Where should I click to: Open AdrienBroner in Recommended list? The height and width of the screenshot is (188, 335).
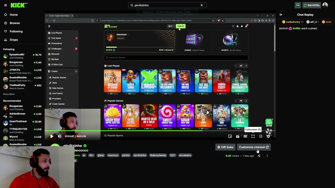(22, 115)
